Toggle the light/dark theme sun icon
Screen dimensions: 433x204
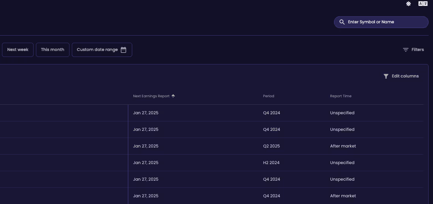click(x=409, y=4)
